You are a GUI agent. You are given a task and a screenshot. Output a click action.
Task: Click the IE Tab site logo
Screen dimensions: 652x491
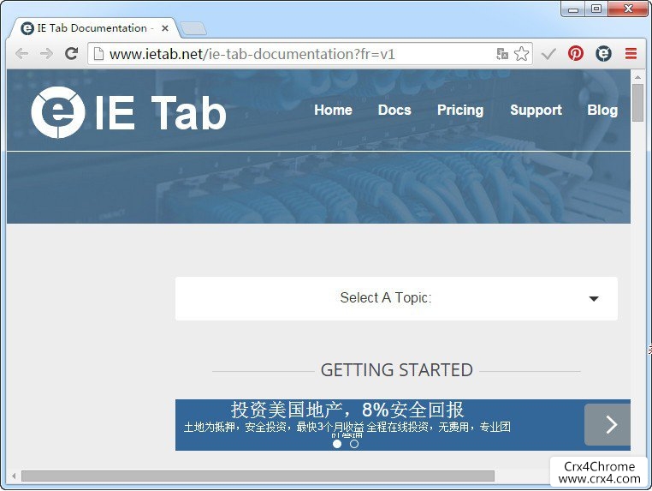128,112
